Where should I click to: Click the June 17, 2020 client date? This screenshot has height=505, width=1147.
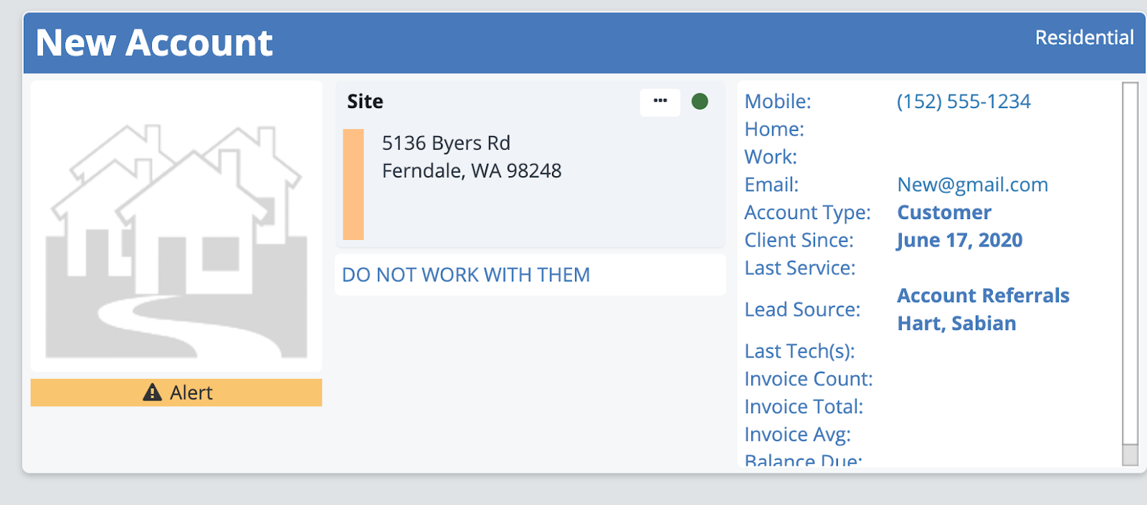coord(959,241)
